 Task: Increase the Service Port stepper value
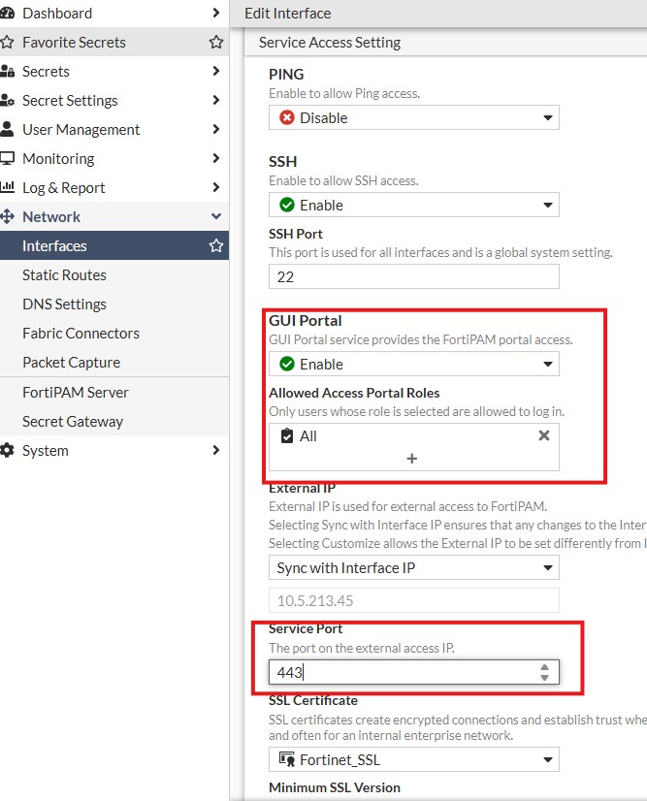pos(545,667)
